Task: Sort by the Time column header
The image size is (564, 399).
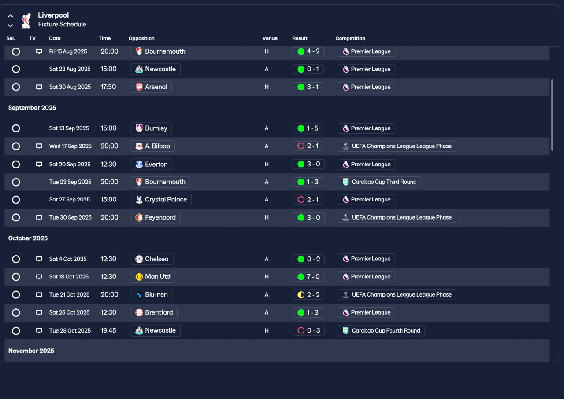Action: [105, 38]
